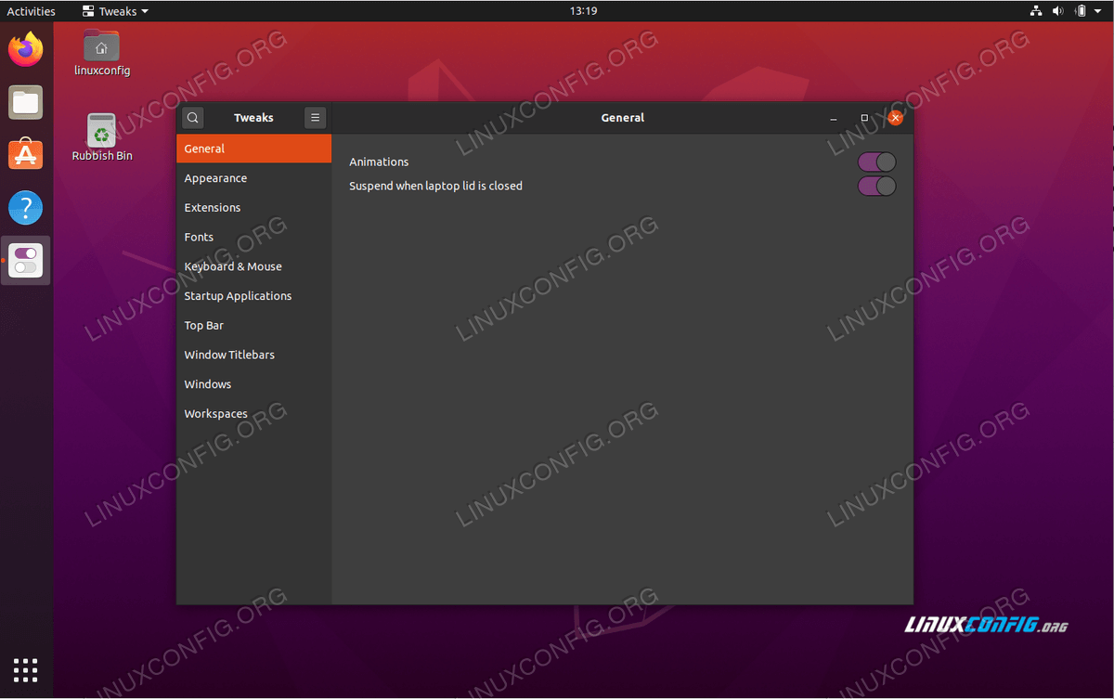This screenshot has width=1114, height=699.
Task: Open the linuxconfig home folder icon
Action: [101, 53]
